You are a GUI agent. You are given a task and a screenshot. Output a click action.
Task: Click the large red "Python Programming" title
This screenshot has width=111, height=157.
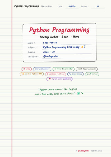[x=59, y=30]
